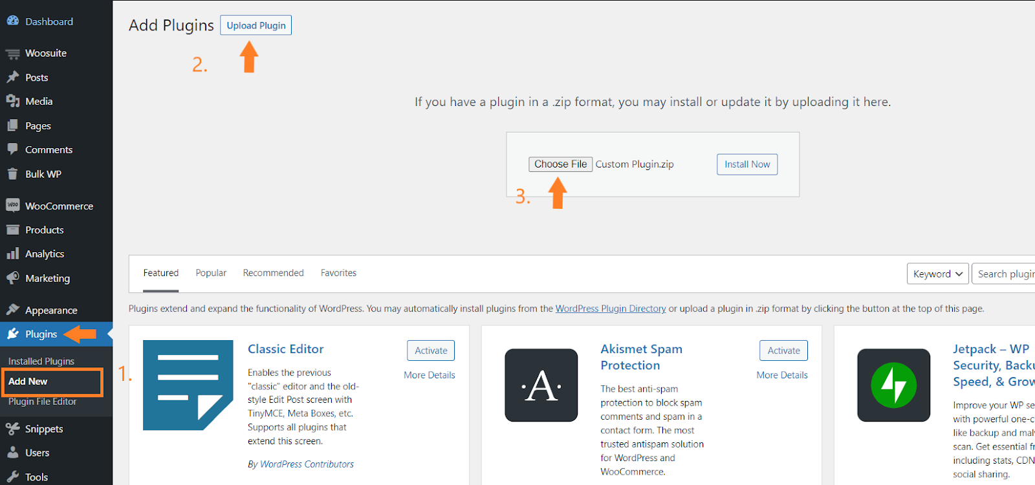Click the Marketing megaphone icon
The image size is (1035, 485).
(13, 278)
